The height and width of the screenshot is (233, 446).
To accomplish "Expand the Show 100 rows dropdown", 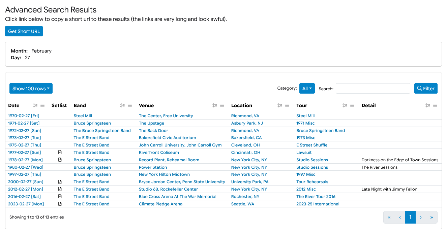I will pos(31,89).
